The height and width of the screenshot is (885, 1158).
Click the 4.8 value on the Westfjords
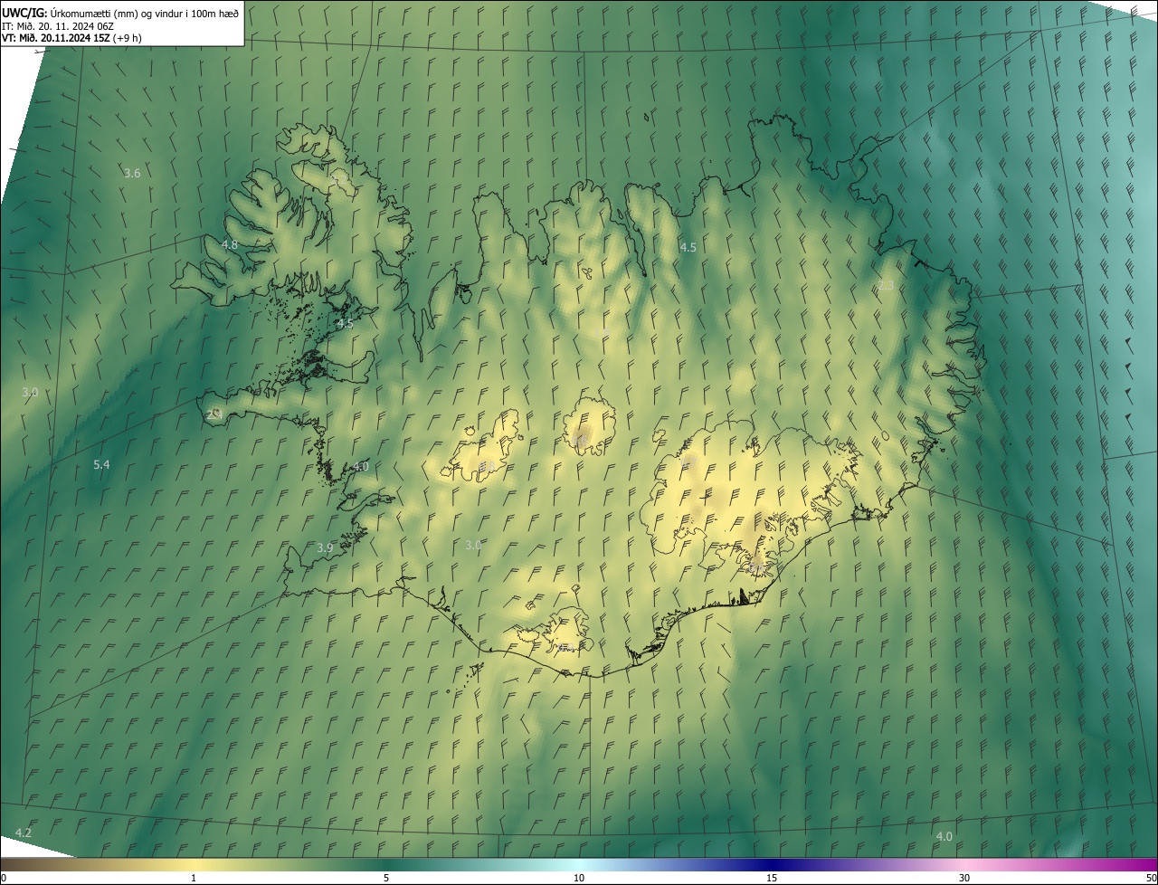point(230,244)
